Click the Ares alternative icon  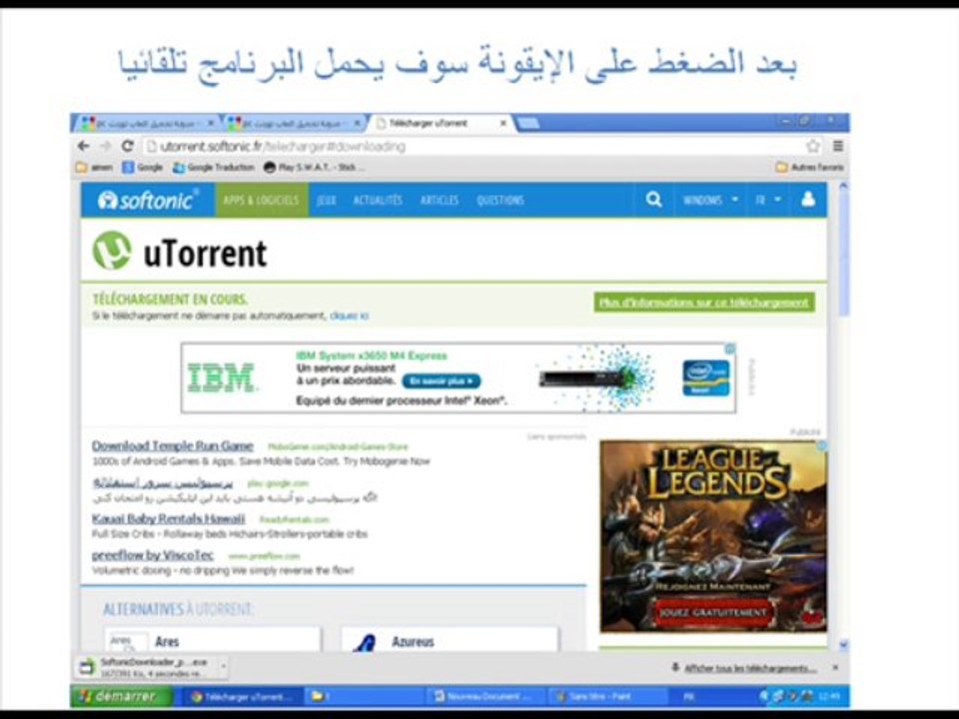[127, 641]
